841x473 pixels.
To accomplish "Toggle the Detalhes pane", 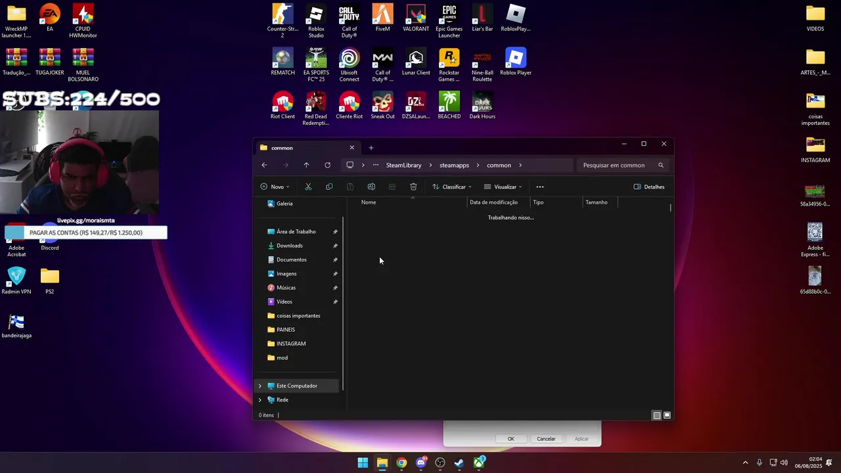I will coord(649,187).
